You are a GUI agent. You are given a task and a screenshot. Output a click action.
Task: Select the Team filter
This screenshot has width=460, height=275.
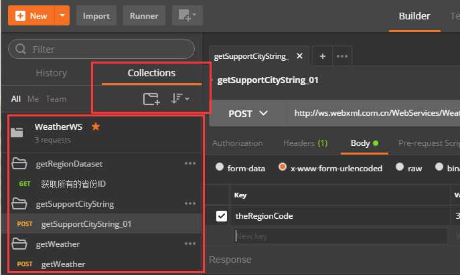(56, 99)
